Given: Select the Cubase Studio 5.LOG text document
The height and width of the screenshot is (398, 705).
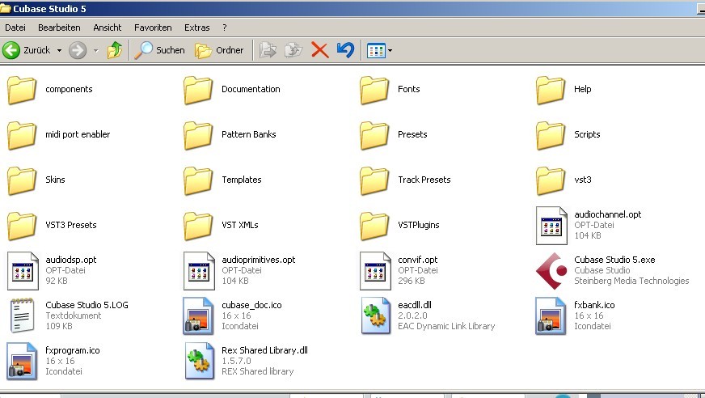Looking at the screenshot, I should [22, 315].
